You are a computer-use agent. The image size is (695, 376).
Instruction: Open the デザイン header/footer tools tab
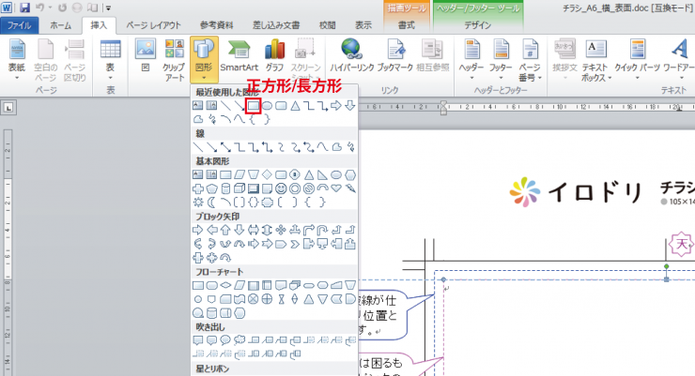tap(477, 25)
